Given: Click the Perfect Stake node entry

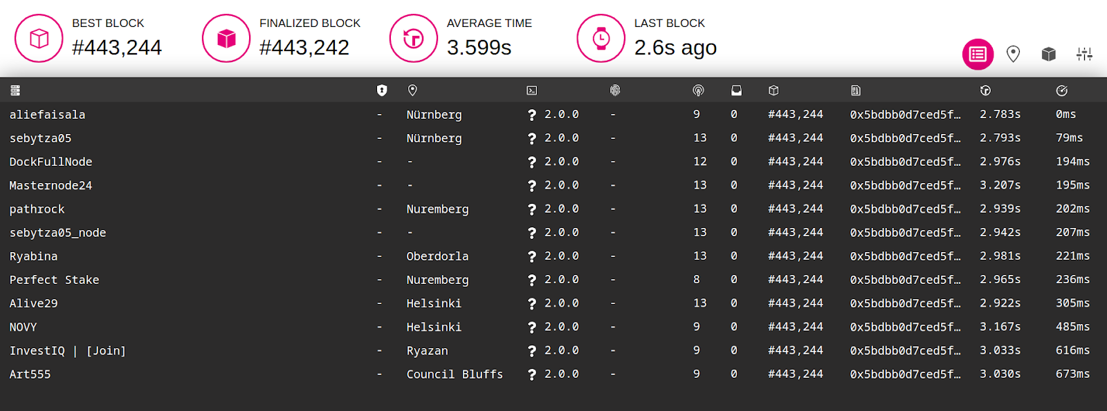Looking at the screenshot, I should click(x=54, y=280).
